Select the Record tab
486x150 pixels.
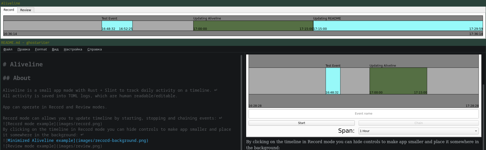pyautogui.click(x=9, y=10)
